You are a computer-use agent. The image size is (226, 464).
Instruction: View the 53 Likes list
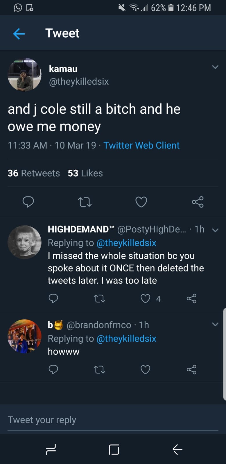[85, 173]
